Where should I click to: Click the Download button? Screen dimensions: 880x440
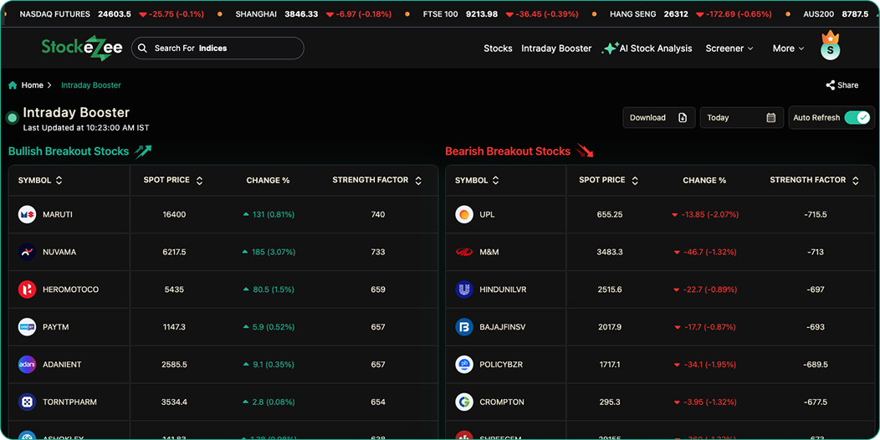[x=659, y=118]
